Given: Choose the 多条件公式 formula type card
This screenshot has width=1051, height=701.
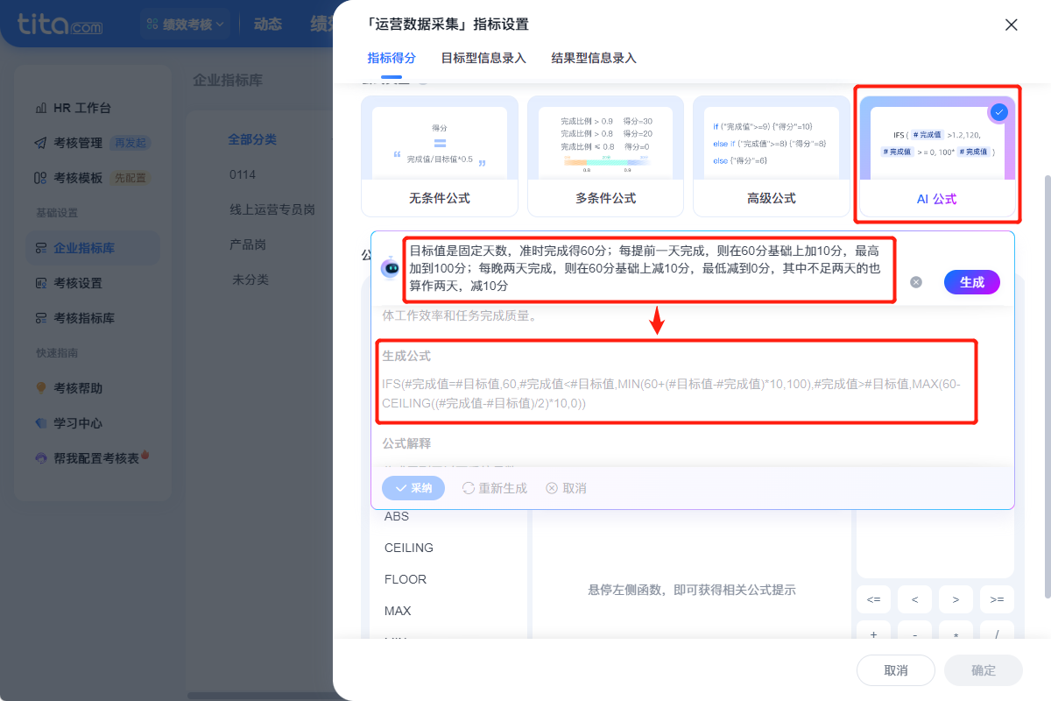Looking at the screenshot, I should point(605,156).
